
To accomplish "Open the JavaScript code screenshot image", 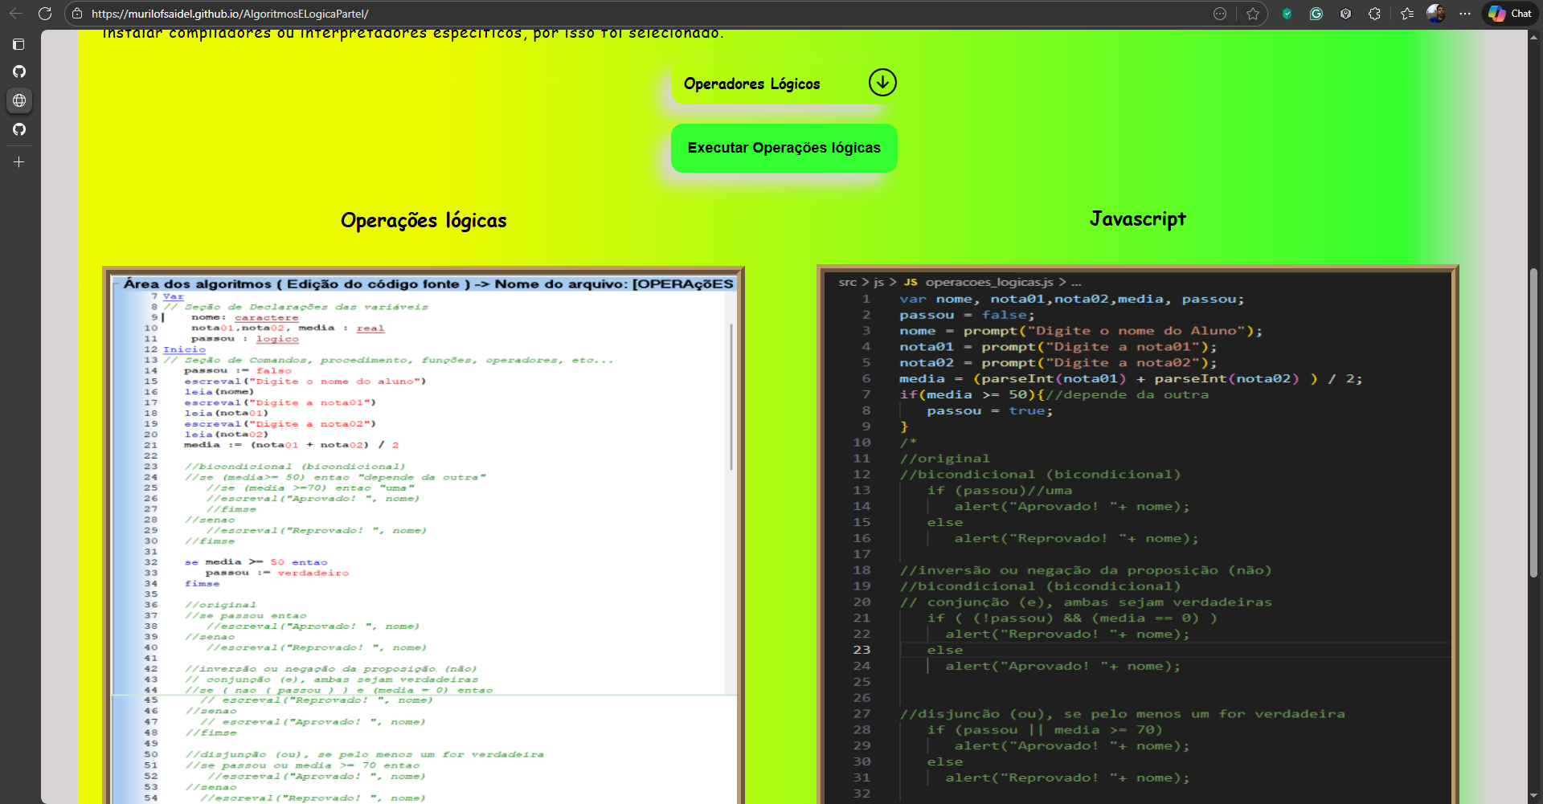I will 1138,534.
